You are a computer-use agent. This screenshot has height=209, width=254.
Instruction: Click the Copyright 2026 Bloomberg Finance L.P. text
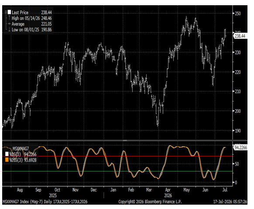point(150,202)
